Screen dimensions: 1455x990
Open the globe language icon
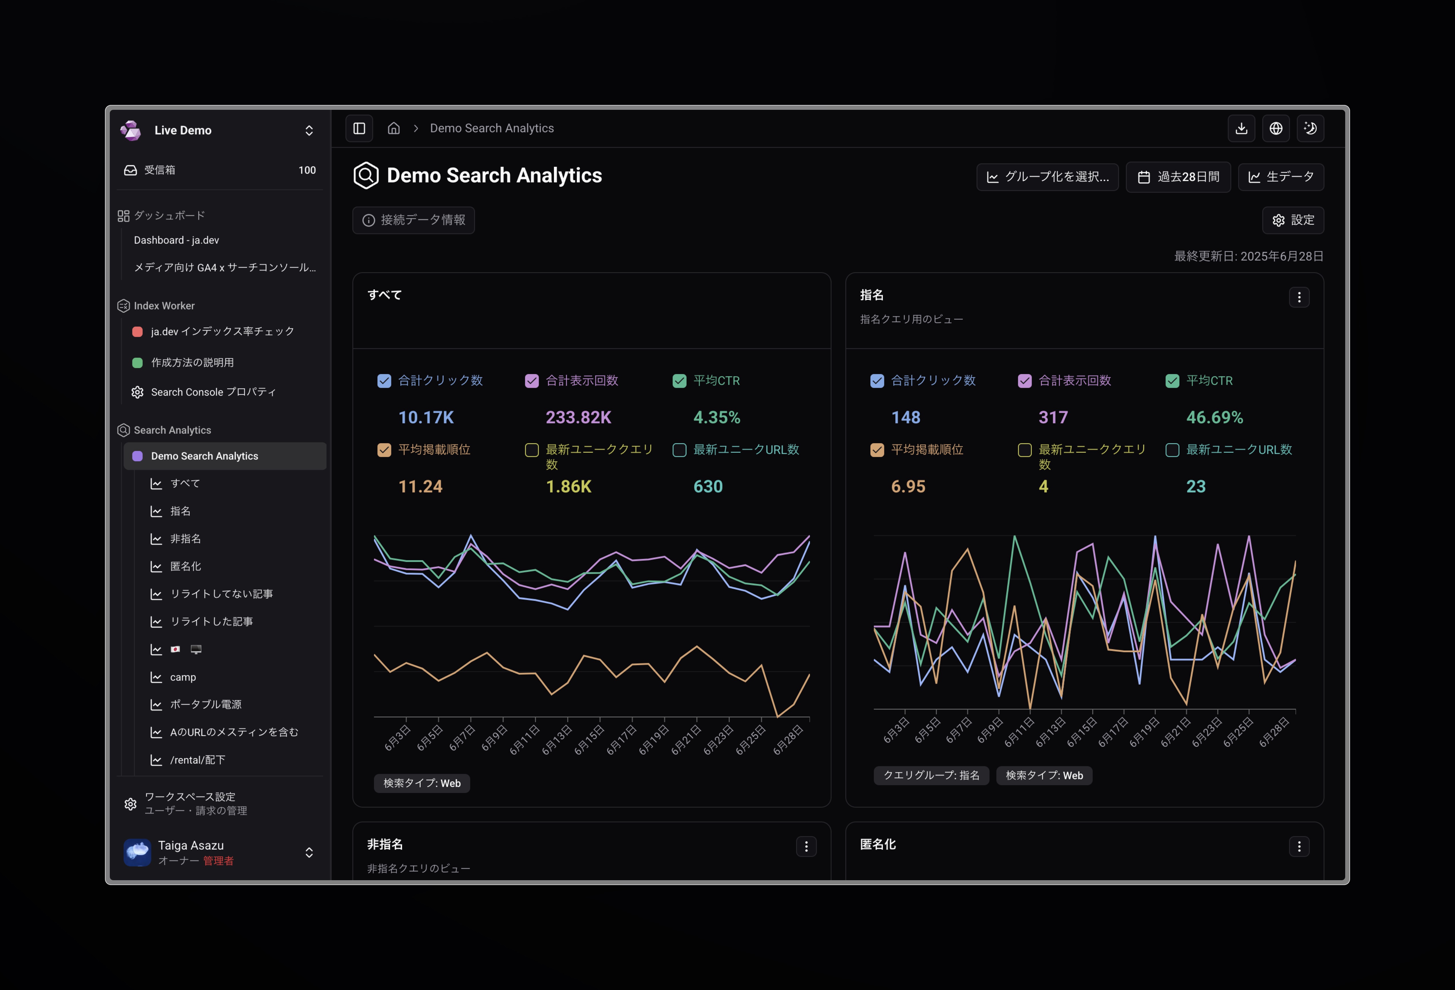click(x=1276, y=128)
